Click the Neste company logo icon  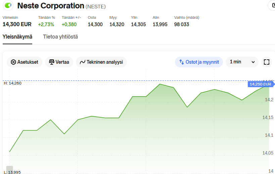pyautogui.click(x=7, y=5)
